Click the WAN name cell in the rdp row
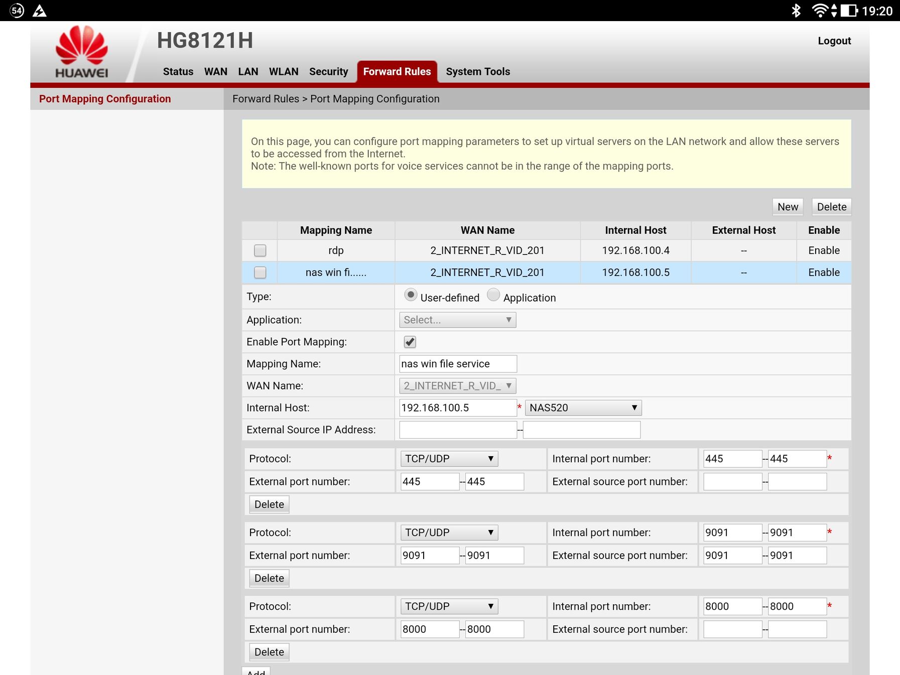Viewport: 900px width, 675px height. (x=487, y=250)
